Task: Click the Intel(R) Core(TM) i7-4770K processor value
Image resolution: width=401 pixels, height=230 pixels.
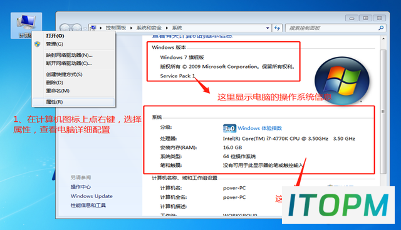Action: point(289,139)
